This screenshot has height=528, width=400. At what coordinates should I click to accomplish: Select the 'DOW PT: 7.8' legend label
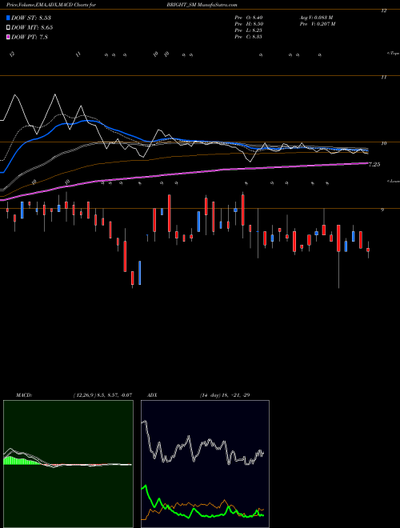tap(30, 38)
